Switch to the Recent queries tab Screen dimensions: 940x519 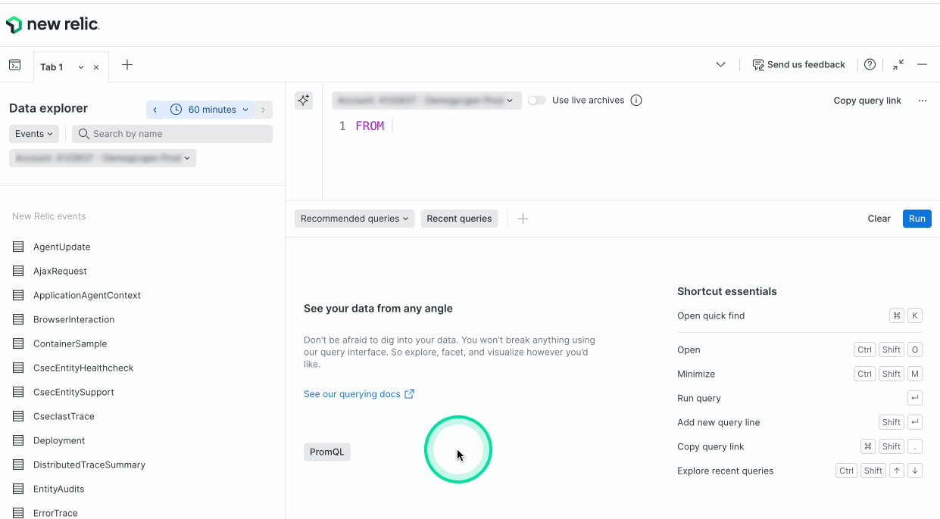tap(459, 218)
